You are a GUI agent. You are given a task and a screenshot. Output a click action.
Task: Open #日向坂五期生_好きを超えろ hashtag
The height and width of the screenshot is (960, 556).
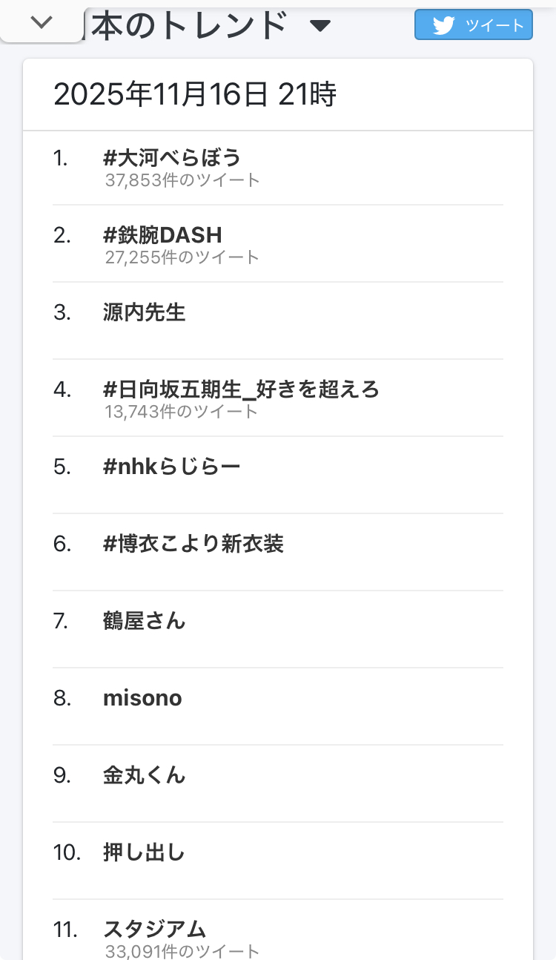tap(241, 389)
